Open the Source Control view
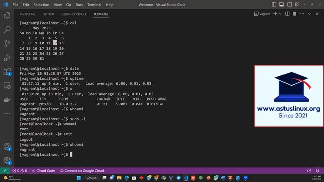The width and height of the screenshot is (324, 182). [7, 43]
